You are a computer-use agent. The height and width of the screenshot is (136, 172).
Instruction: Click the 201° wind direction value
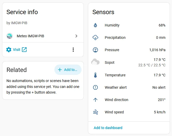click(161, 100)
